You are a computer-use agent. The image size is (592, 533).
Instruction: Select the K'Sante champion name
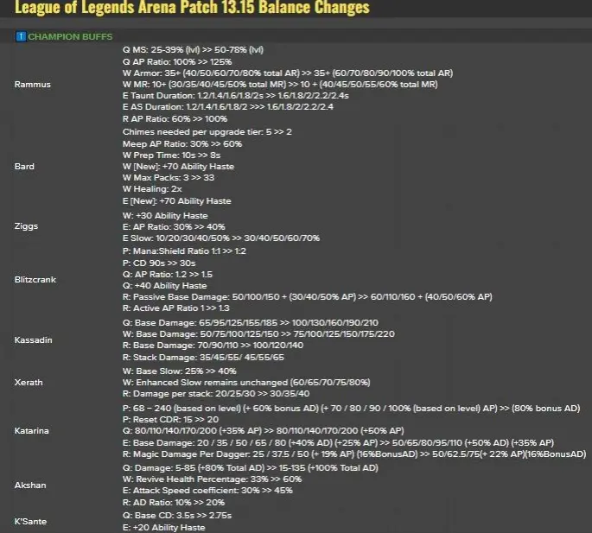pyautogui.click(x=30, y=521)
